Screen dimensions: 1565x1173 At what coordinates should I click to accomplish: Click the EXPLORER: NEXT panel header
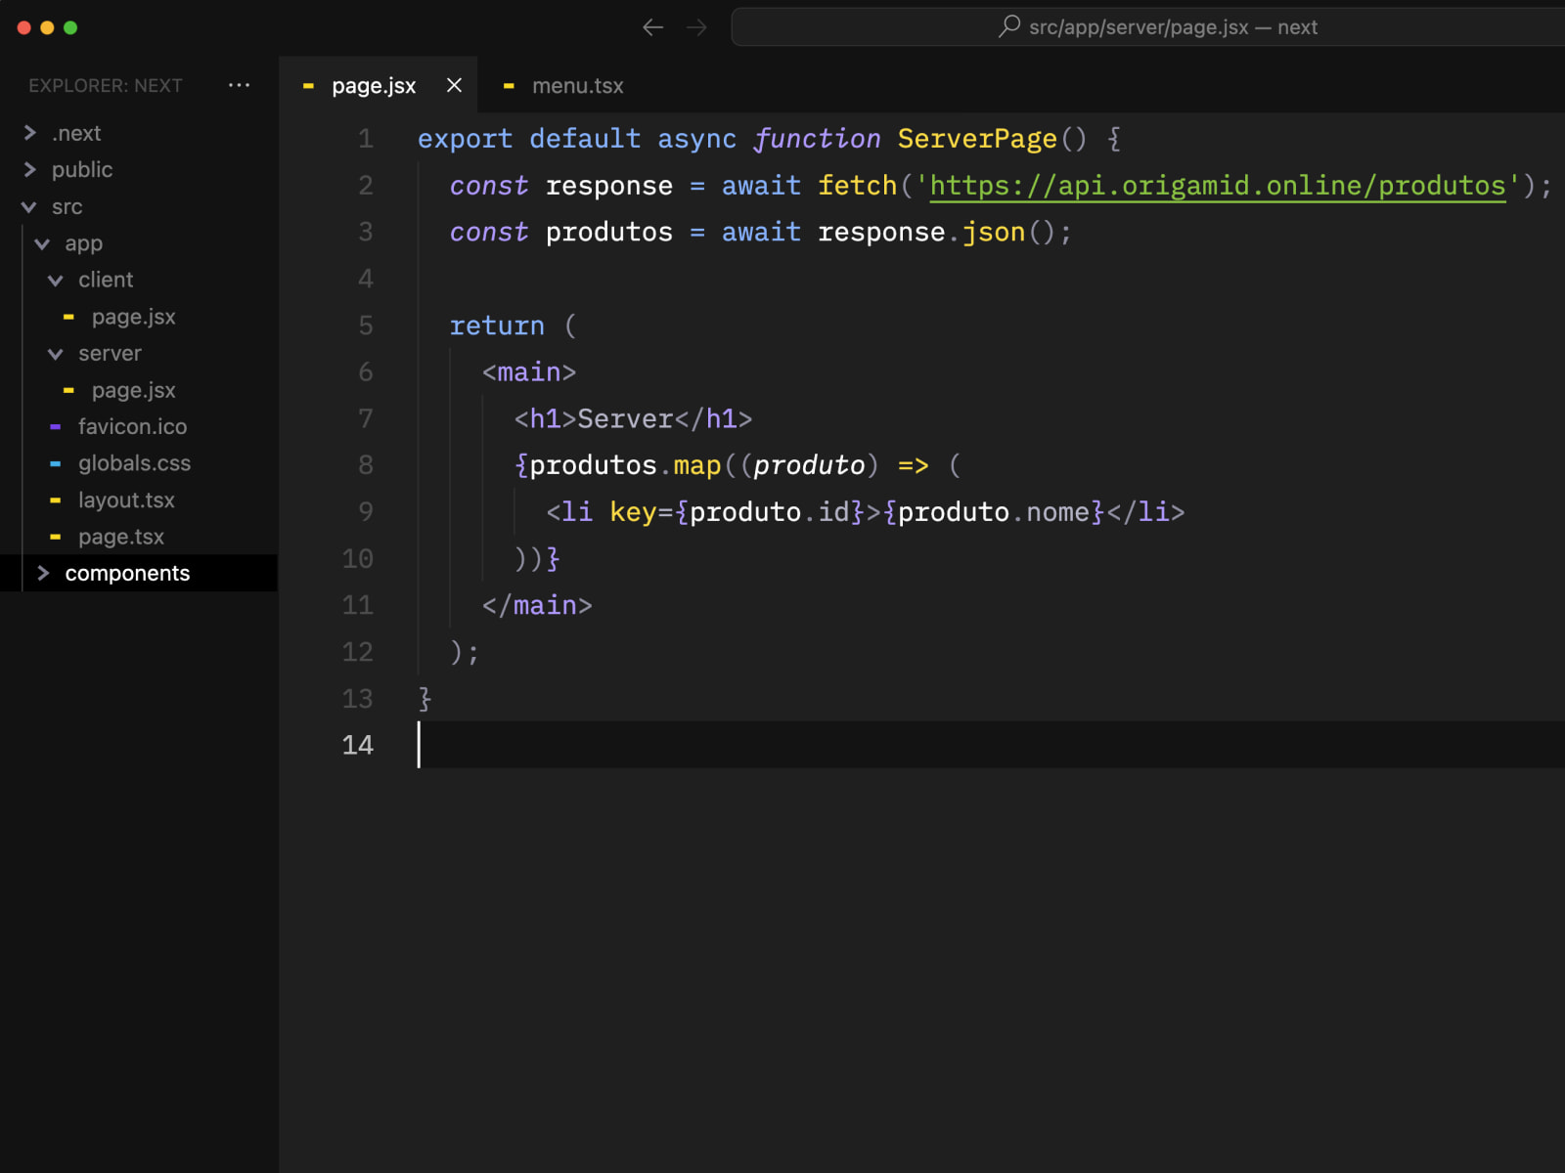point(106,86)
